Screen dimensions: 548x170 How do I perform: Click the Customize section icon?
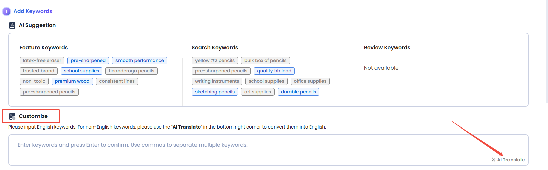tap(12, 116)
